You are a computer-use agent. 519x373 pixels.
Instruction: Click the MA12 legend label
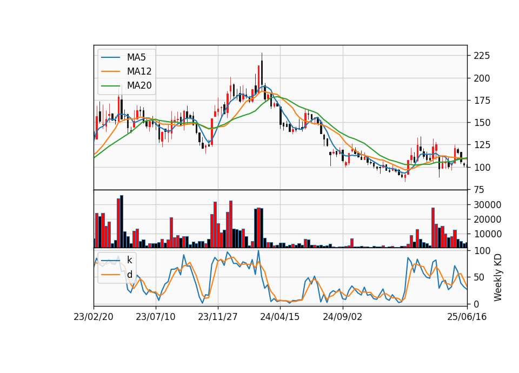(139, 71)
